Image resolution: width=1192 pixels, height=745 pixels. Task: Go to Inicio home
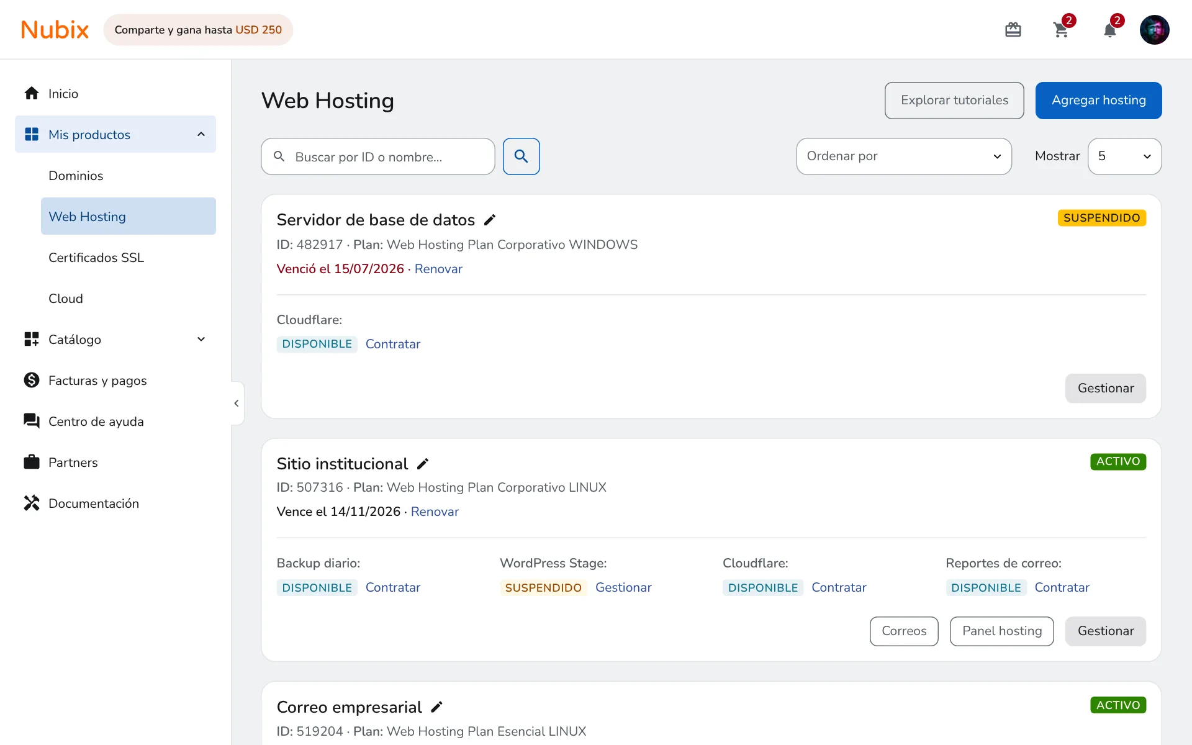click(115, 94)
